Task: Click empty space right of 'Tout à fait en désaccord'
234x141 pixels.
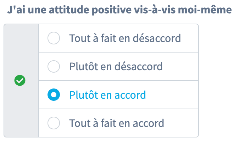Action: [189, 38]
